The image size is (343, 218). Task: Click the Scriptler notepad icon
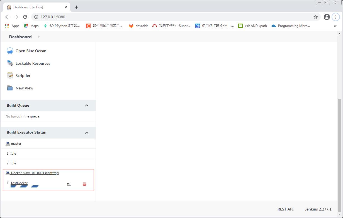10,76
